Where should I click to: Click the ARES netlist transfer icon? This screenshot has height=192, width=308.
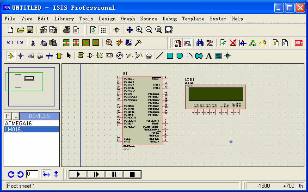coord(299,43)
